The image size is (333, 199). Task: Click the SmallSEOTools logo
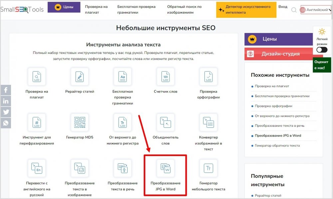(22, 10)
